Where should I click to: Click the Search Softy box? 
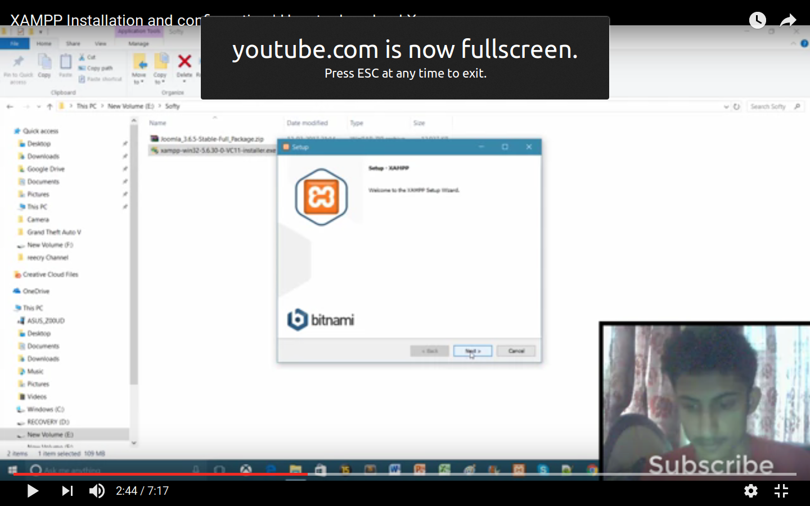tap(775, 106)
